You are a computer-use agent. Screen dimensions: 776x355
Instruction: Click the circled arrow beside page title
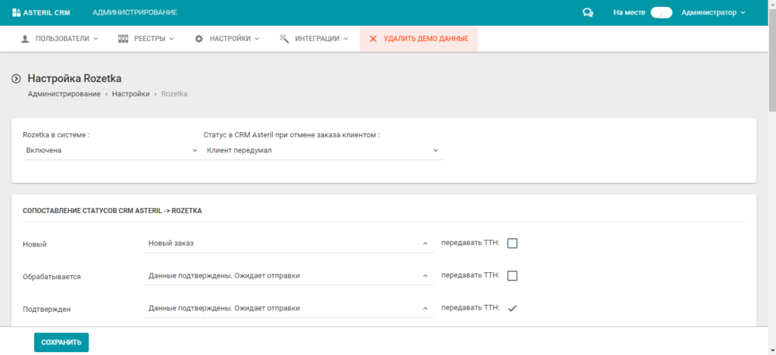[16, 78]
